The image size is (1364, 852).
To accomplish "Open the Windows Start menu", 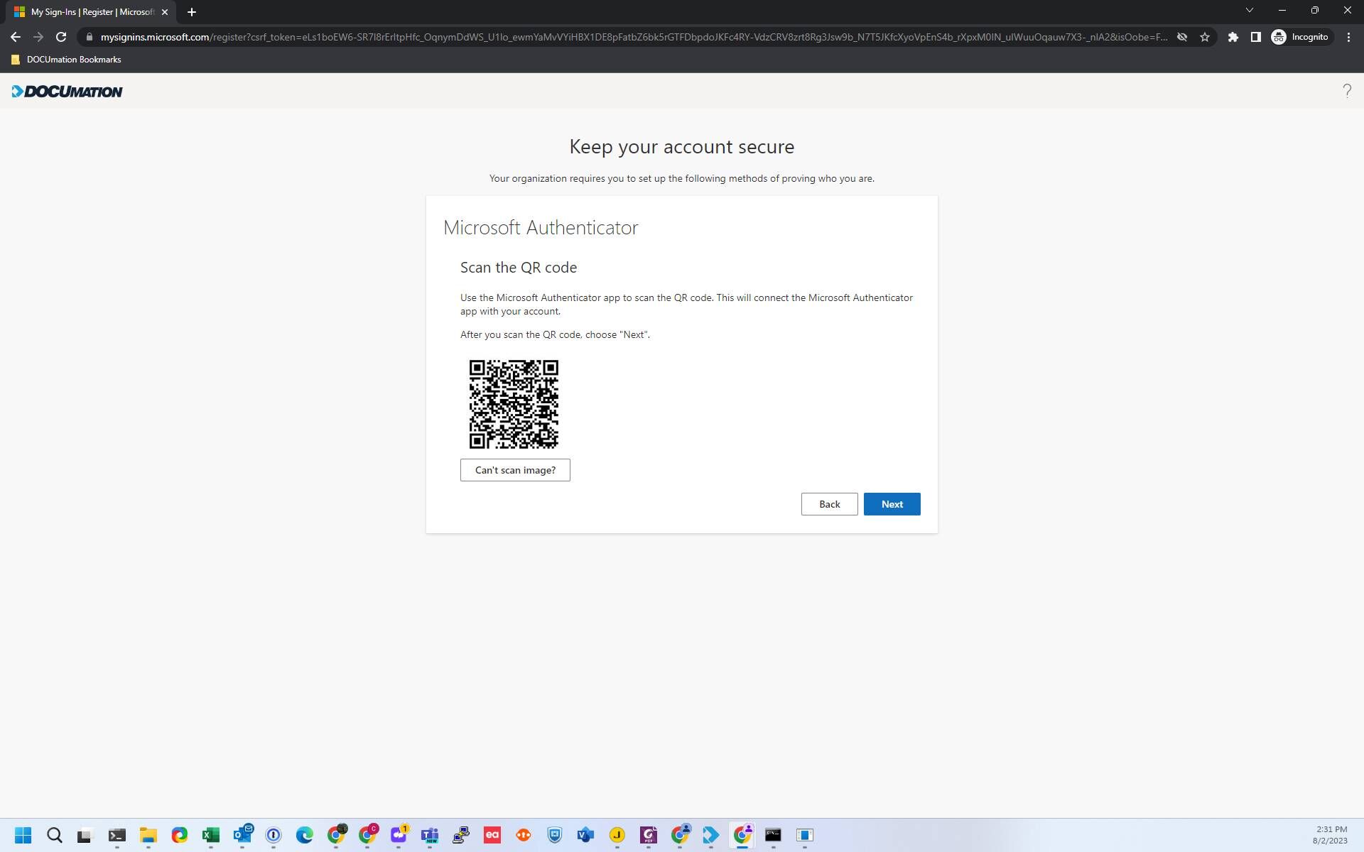I will click(23, 836).
